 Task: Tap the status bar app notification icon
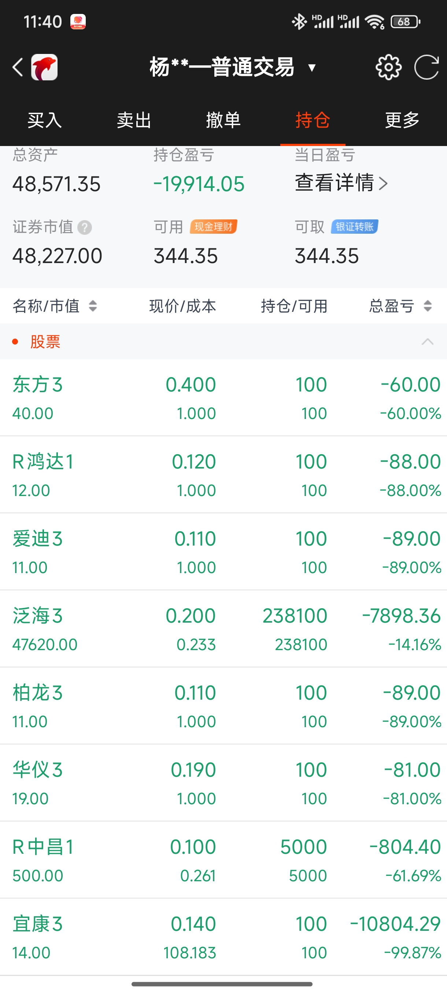(x=78, y=22)
